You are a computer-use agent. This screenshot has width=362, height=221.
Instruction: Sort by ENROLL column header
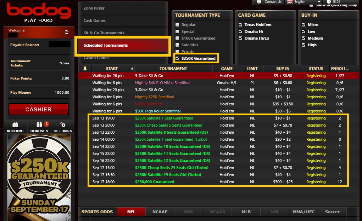(x=340, y=69)
